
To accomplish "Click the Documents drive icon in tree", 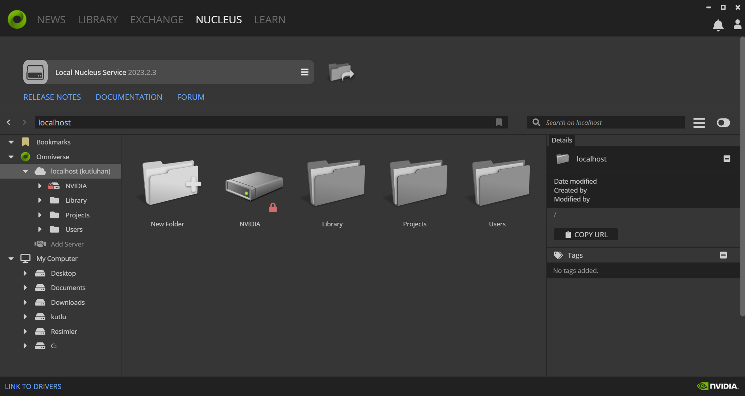I will click(x=40, y=288).
